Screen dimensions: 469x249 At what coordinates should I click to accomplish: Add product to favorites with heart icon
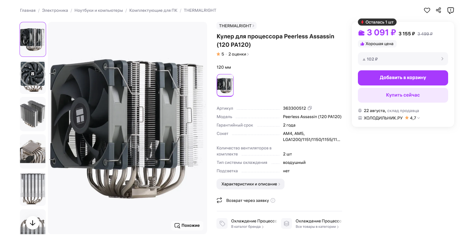point(427,10)
